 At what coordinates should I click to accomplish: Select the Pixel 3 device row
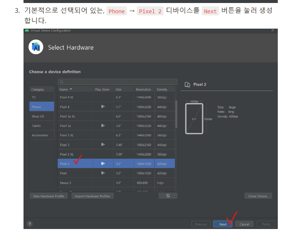pyautogui.click(x=116, y=145)
